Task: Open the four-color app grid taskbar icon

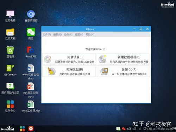Action: point(22,129)
